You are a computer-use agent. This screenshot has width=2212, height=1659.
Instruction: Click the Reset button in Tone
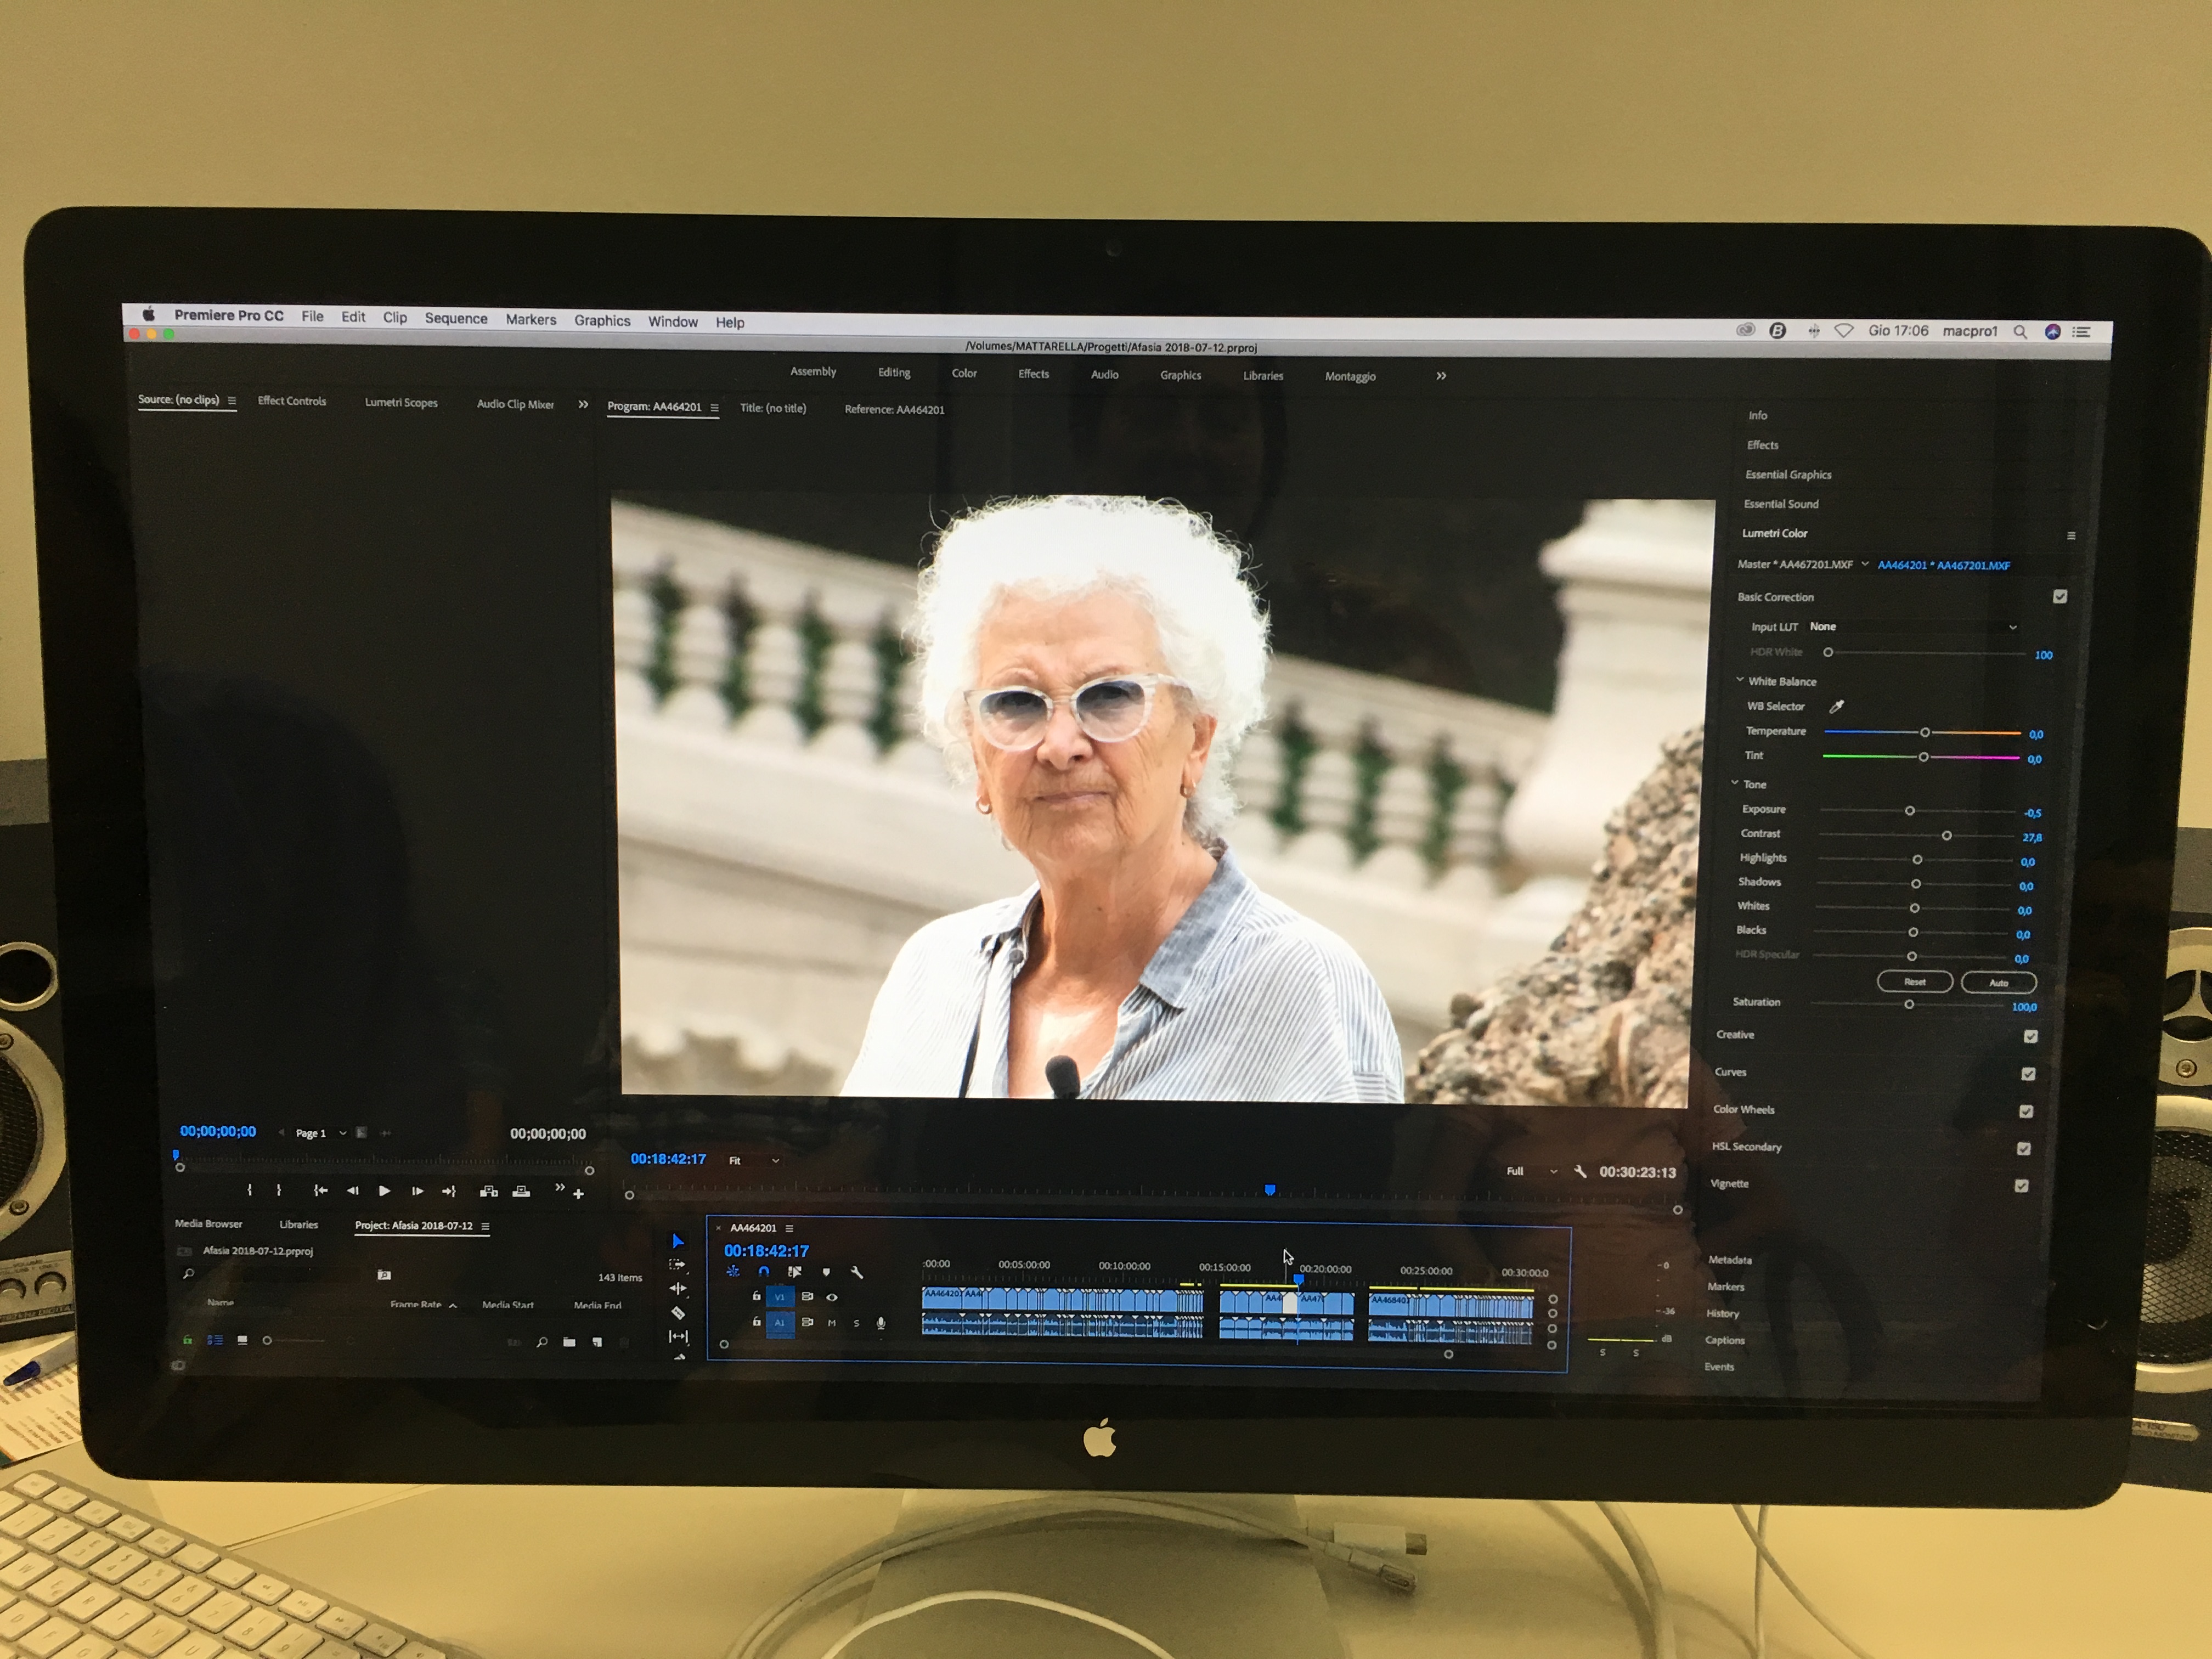(1914, 982)
